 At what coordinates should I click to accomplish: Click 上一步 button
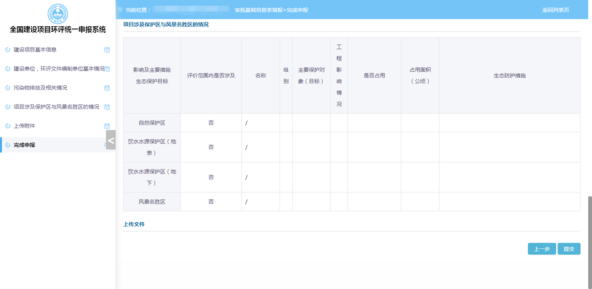click(542, 249)
